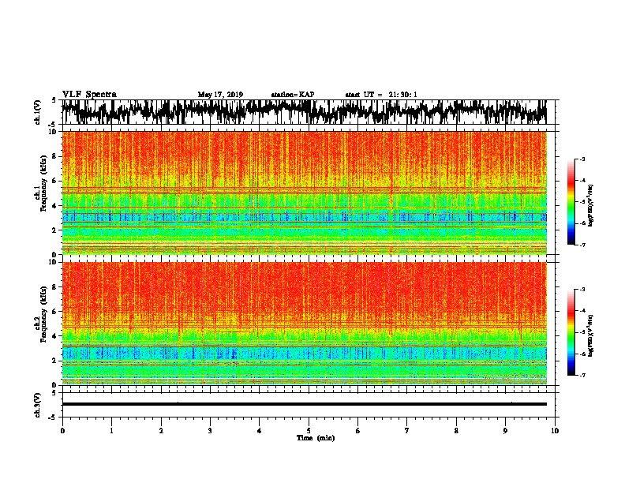Viewport: 625px width, 483px height.
Task: Click the ch.3 flat black signal line
Action: 304,404
